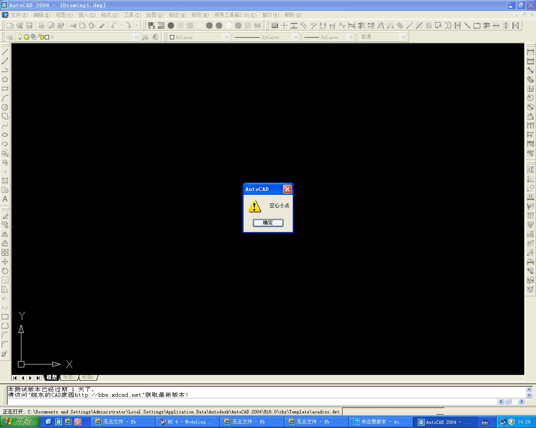Switch to the 布局2 tab
Image resolution: width=536 pixels, height=428 pixels.
coord(88,377)
